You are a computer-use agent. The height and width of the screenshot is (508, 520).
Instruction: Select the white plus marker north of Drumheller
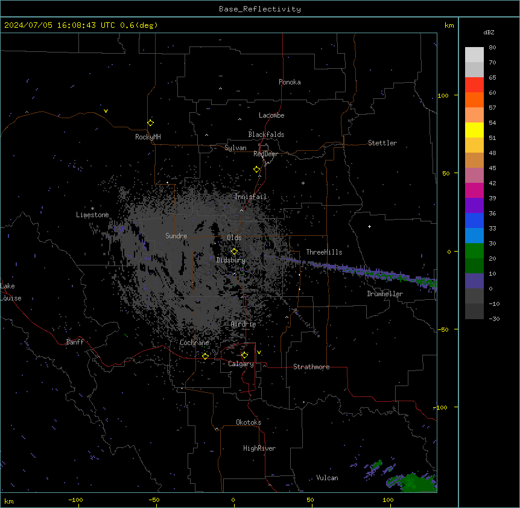[x=369, y=226]
